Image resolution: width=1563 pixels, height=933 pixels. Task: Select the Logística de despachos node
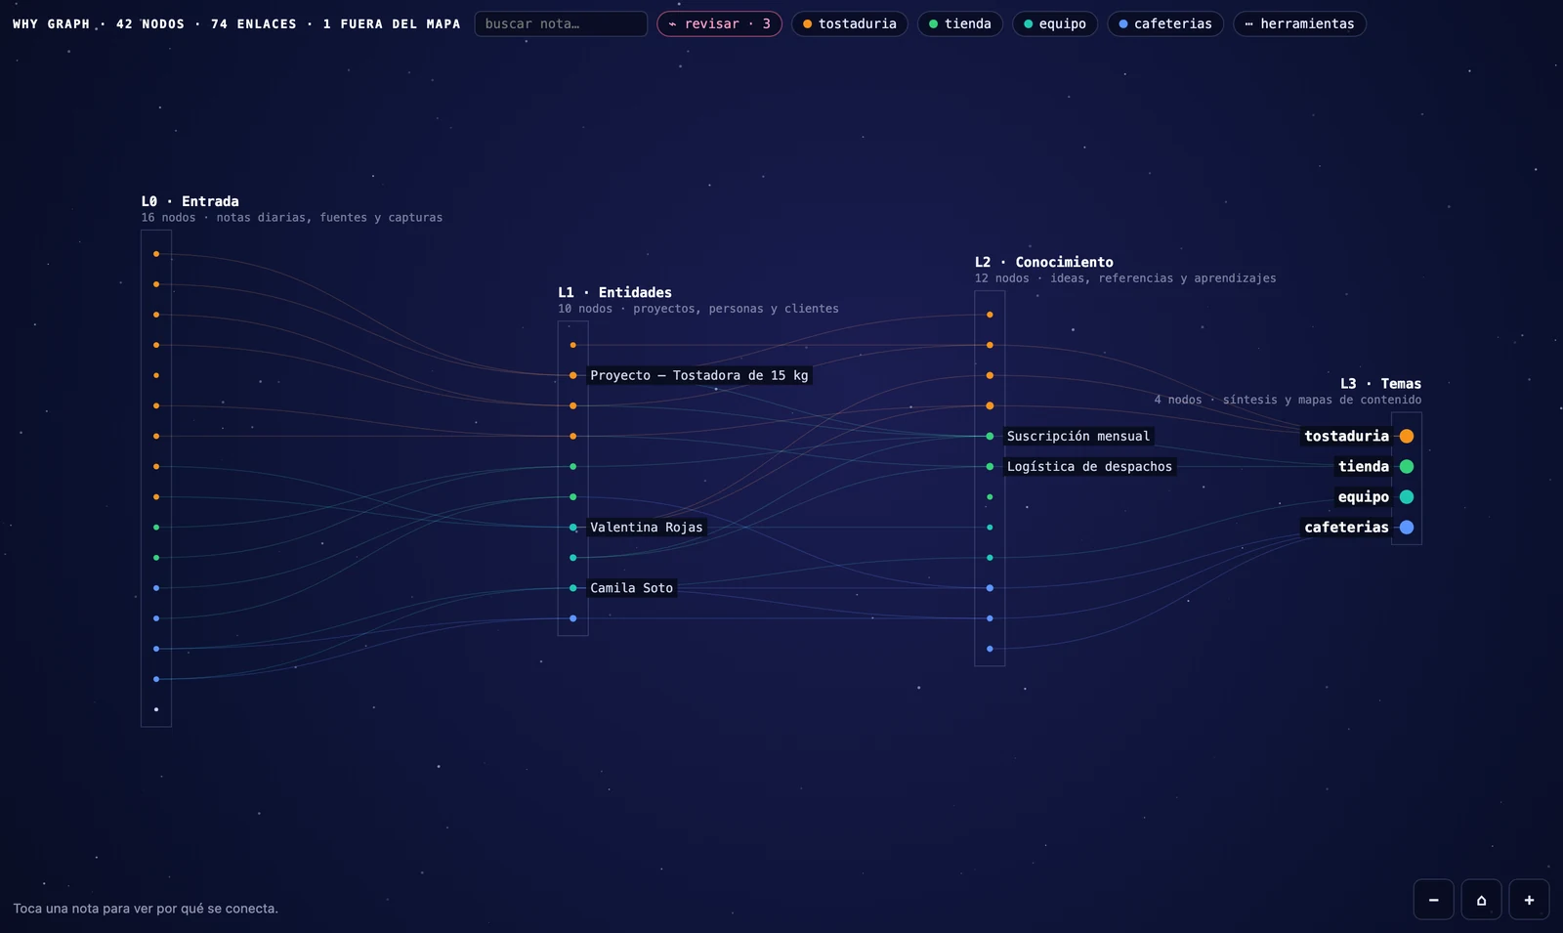point(1089,466)
